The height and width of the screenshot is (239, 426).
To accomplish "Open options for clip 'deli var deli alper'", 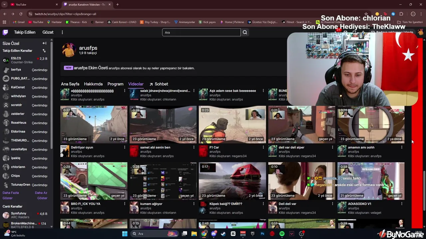I will coord(332,147).
